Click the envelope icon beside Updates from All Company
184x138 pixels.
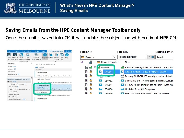coord(122,89)
